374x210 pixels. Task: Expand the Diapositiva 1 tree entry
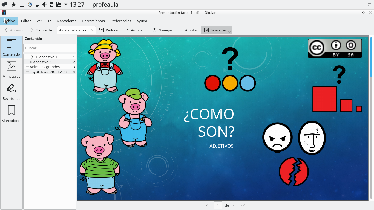32,57
